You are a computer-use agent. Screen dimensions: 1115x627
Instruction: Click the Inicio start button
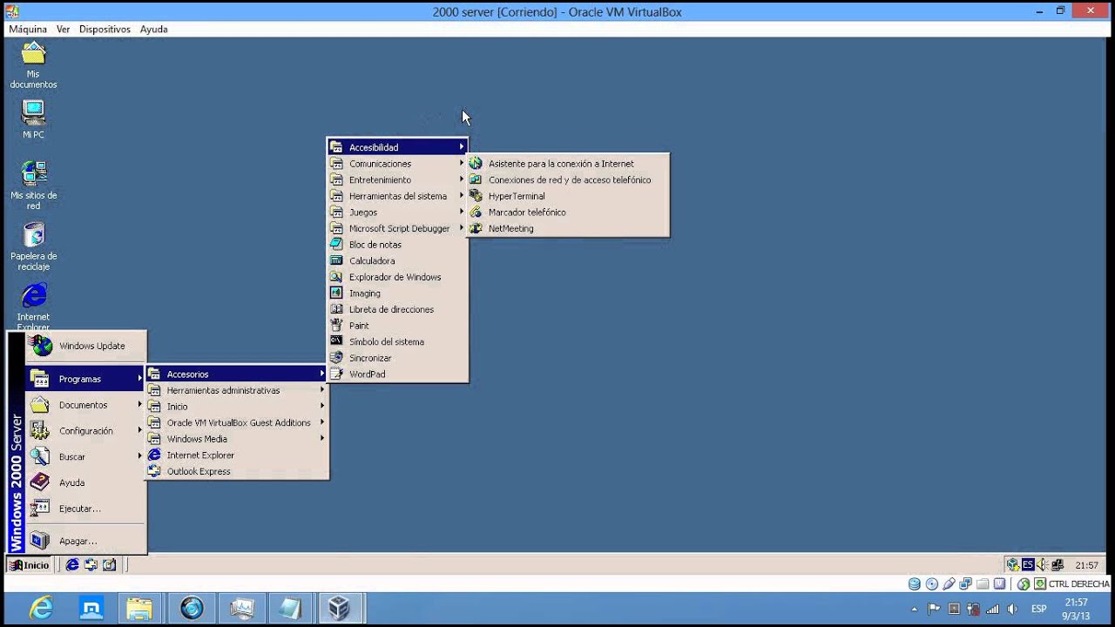[30, 565]
